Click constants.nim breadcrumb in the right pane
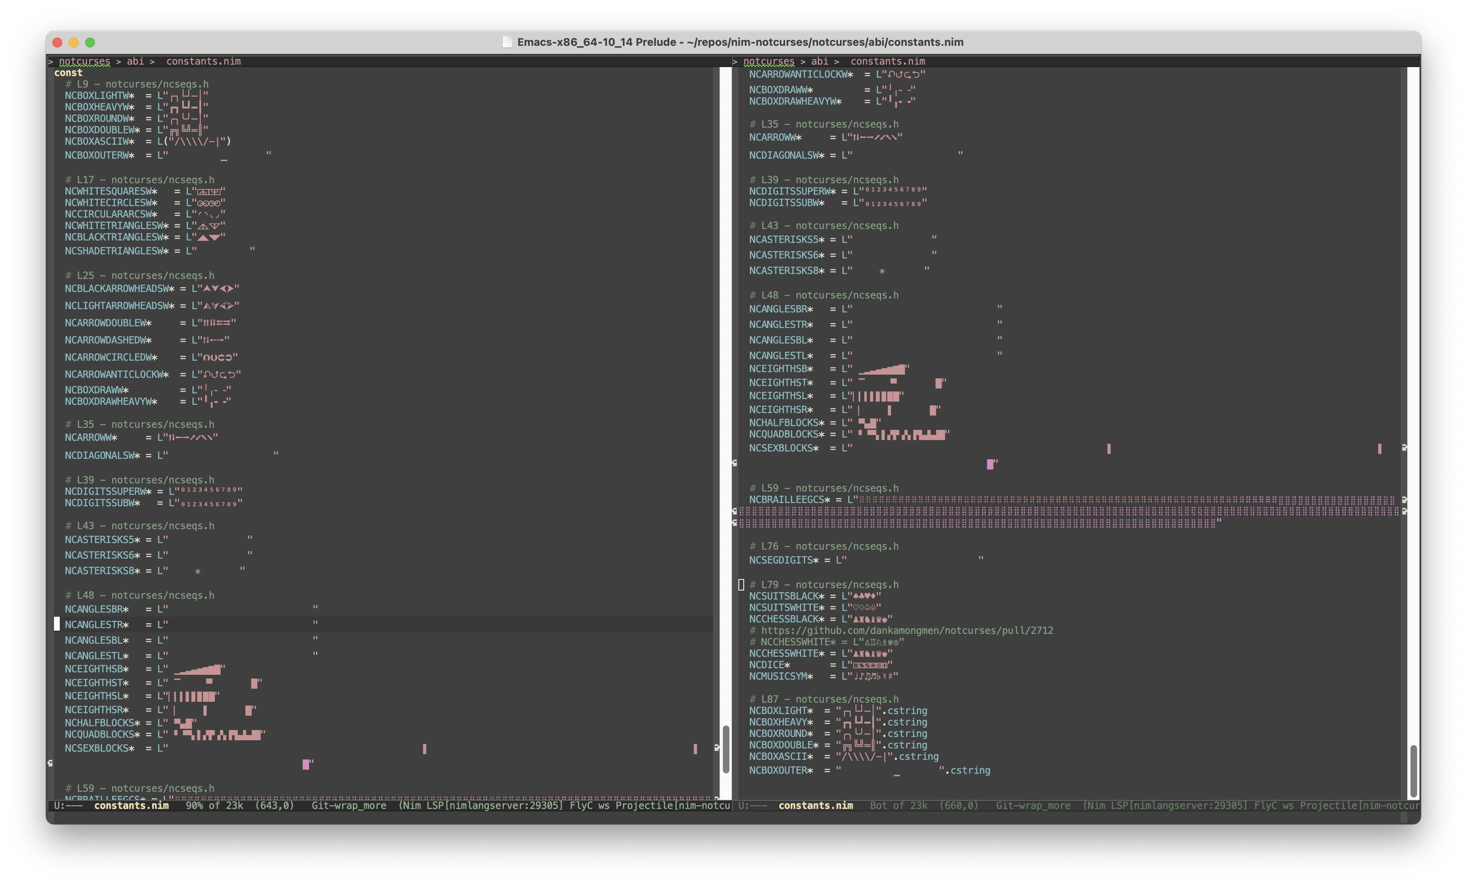1467x885 pixels. [x=888, y=61]
